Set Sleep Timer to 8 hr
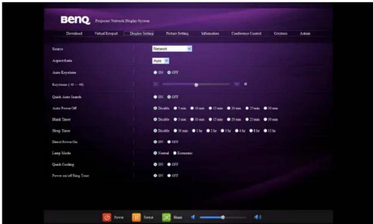 pyautogui.click(x=251, y=131)
